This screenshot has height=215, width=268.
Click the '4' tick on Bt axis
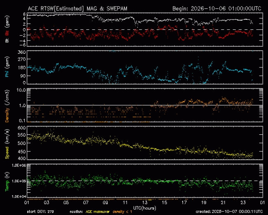24,18
